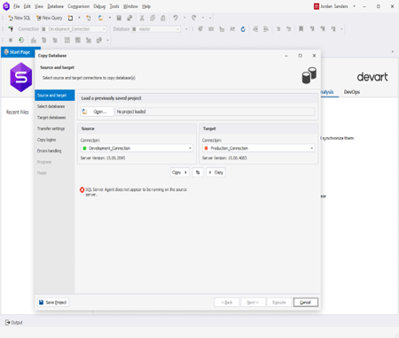Switch to the DevOps tab on Start Page
Screen dimensions: 399x338
352,92
